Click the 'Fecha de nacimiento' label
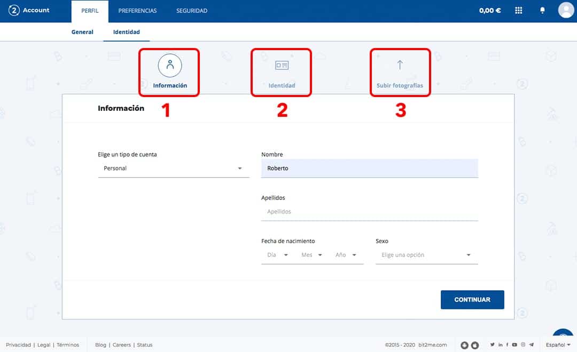 pyautogui.click(x=288, y=241)
